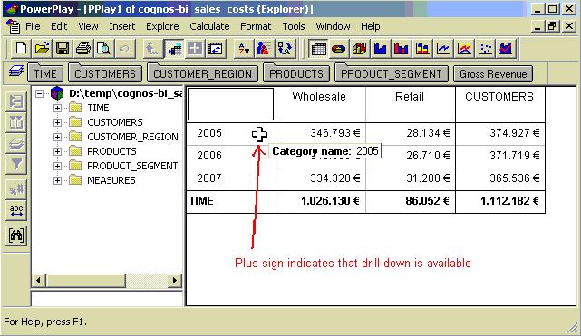The image size is (581, 336).
Task: Open a file with the folder icon
Action: point(42,49)
